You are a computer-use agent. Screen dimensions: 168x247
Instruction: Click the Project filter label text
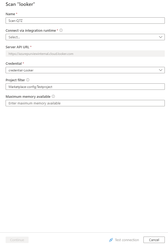[x=15, y=80]
